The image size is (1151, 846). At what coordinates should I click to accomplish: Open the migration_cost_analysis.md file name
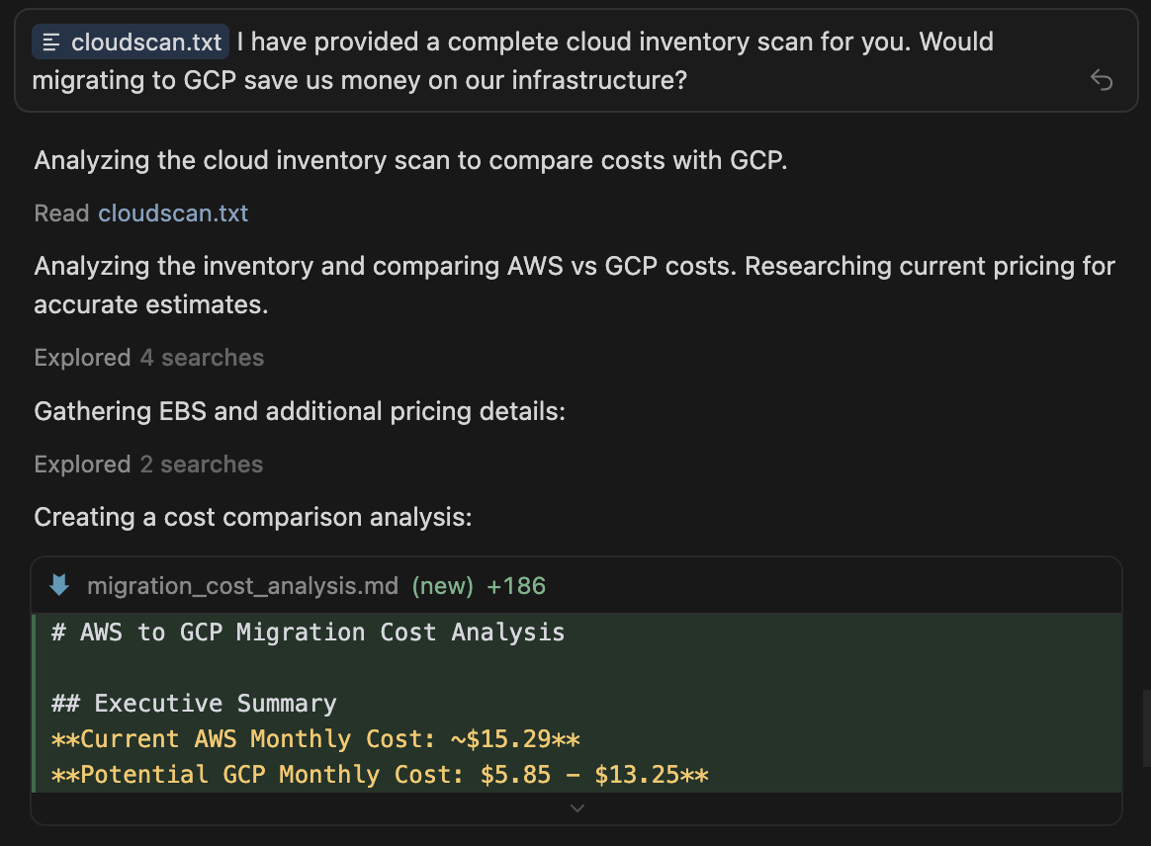coord(242,585)
